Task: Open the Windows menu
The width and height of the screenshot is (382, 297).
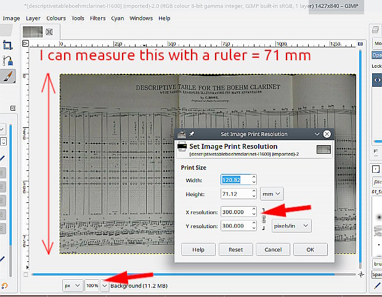Action: [x=141, y=18]
